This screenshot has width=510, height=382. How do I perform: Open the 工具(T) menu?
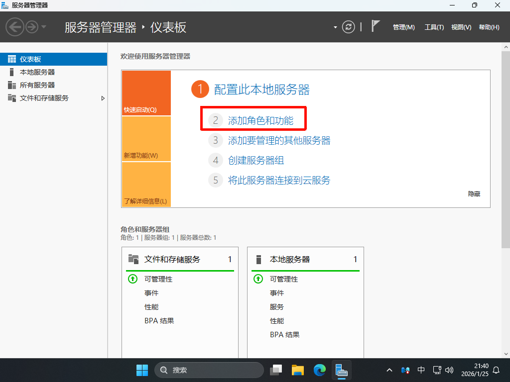click(x=434, y=27)
